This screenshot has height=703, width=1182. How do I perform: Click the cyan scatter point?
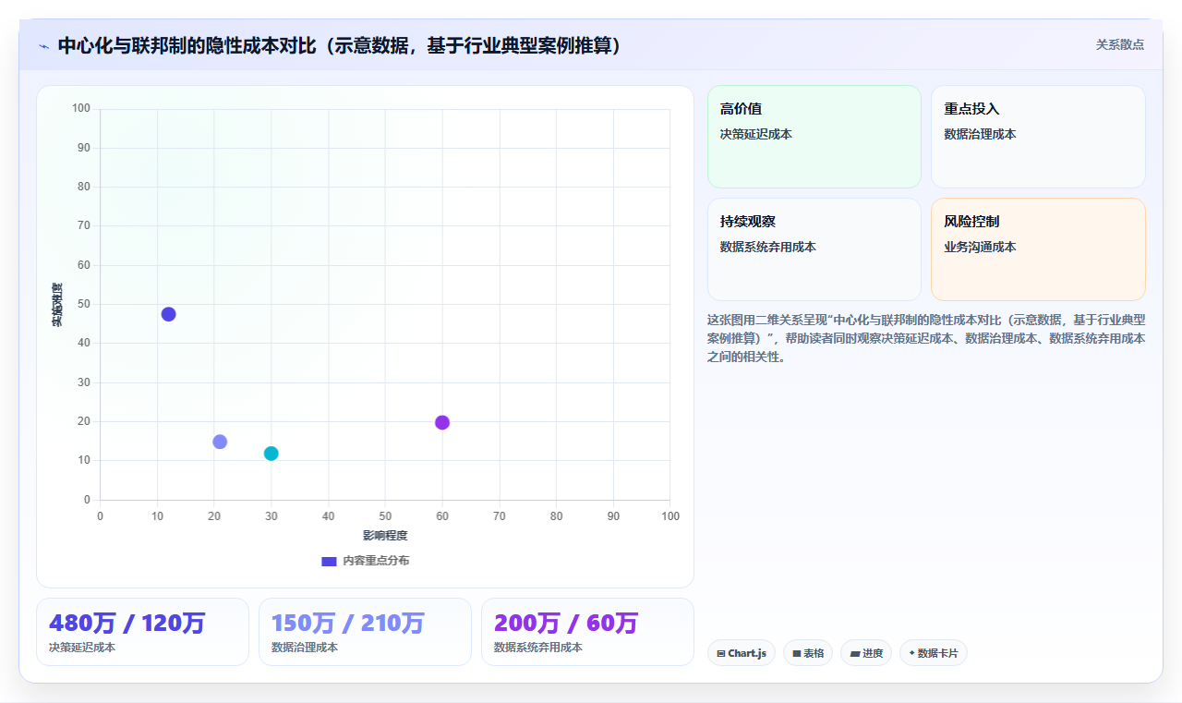[x=271, y=454]
